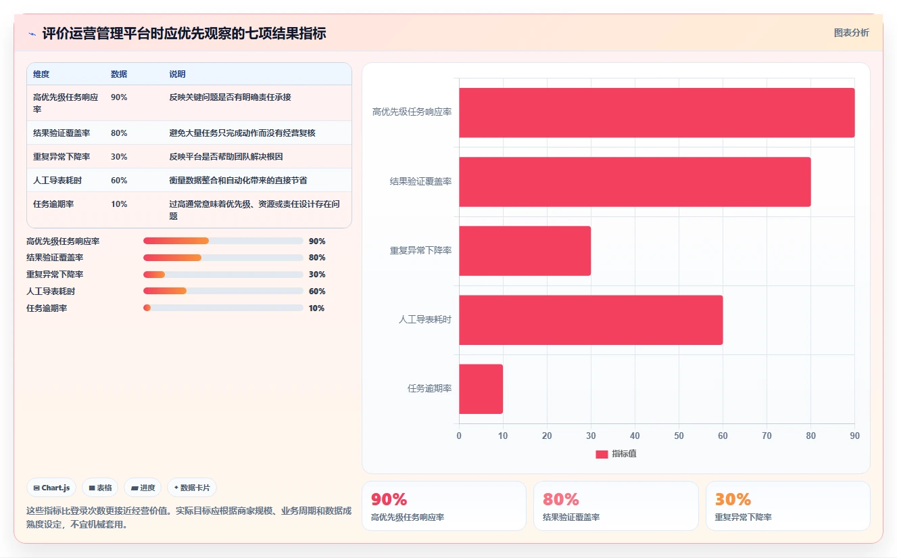Open the 30% 重复异常下降率 data card
Screen dimensions: 897x558
tap(787, 506)
